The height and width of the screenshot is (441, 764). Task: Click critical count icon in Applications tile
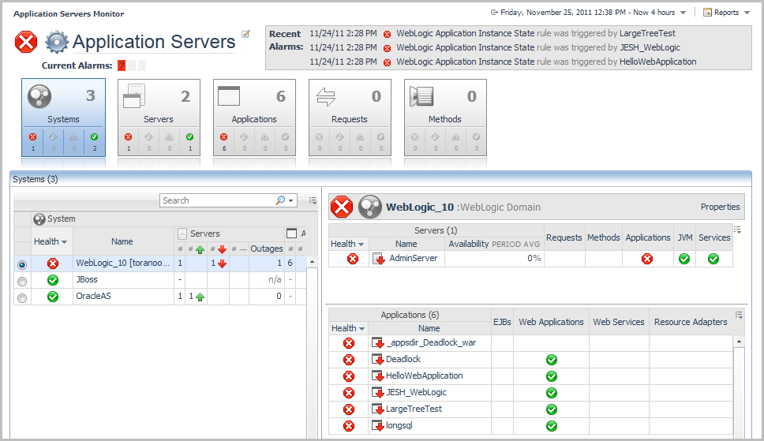click(223, 137)
